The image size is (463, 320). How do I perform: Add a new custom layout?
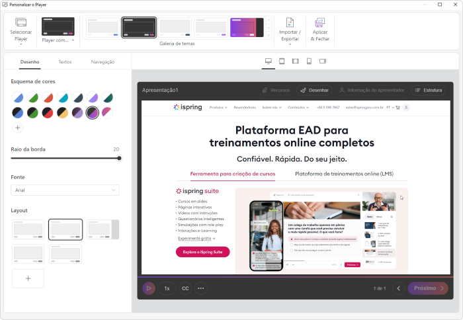[28, 278]
